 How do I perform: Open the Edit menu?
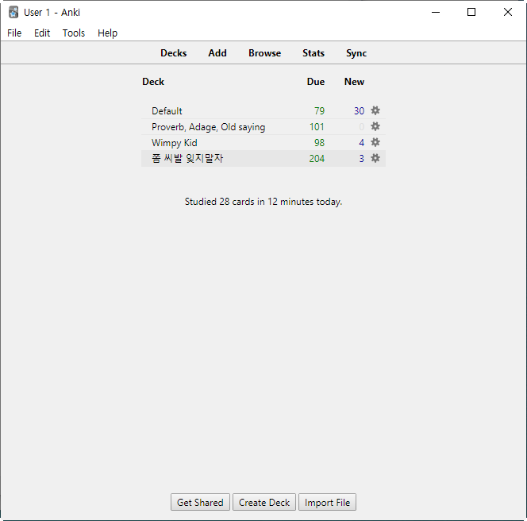click(42, 33)
